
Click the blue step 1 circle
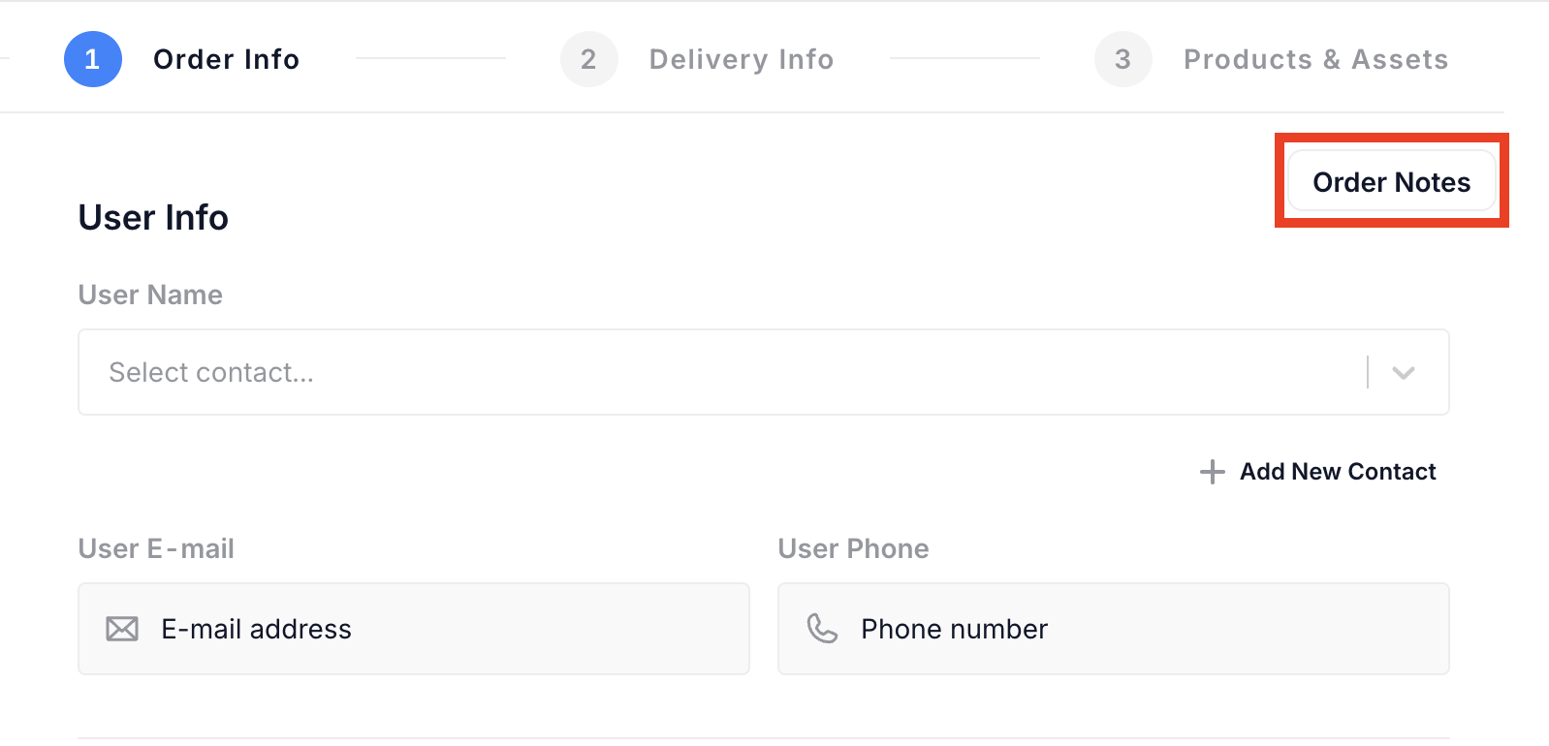[x=93, y=59]
